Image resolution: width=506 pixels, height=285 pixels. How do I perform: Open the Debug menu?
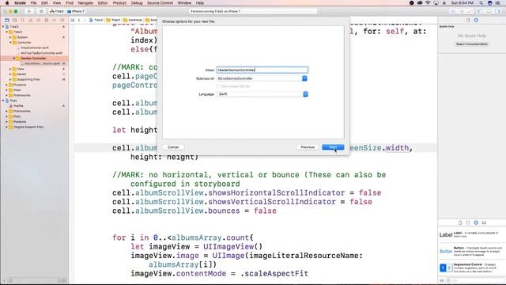coord(137,3)
